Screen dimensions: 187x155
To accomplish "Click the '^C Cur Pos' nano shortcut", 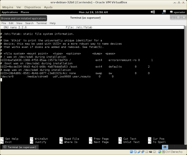I will [x=156, y=139].
